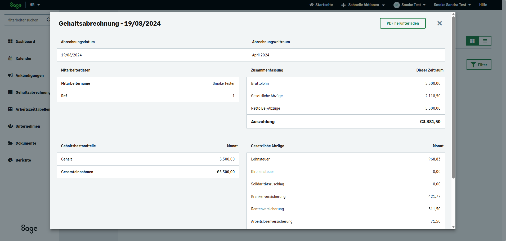
Task: Open Dokumente from sidebar
Action: pos(26,143)
